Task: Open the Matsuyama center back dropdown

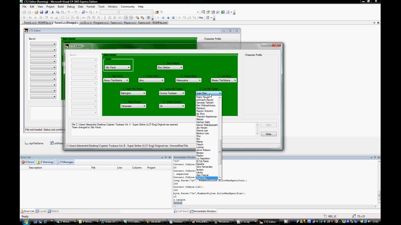Action: click(x=188, y=80)
